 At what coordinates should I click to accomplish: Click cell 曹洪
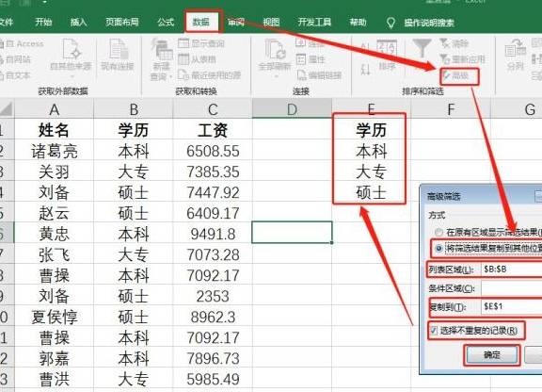click(54, 379)
